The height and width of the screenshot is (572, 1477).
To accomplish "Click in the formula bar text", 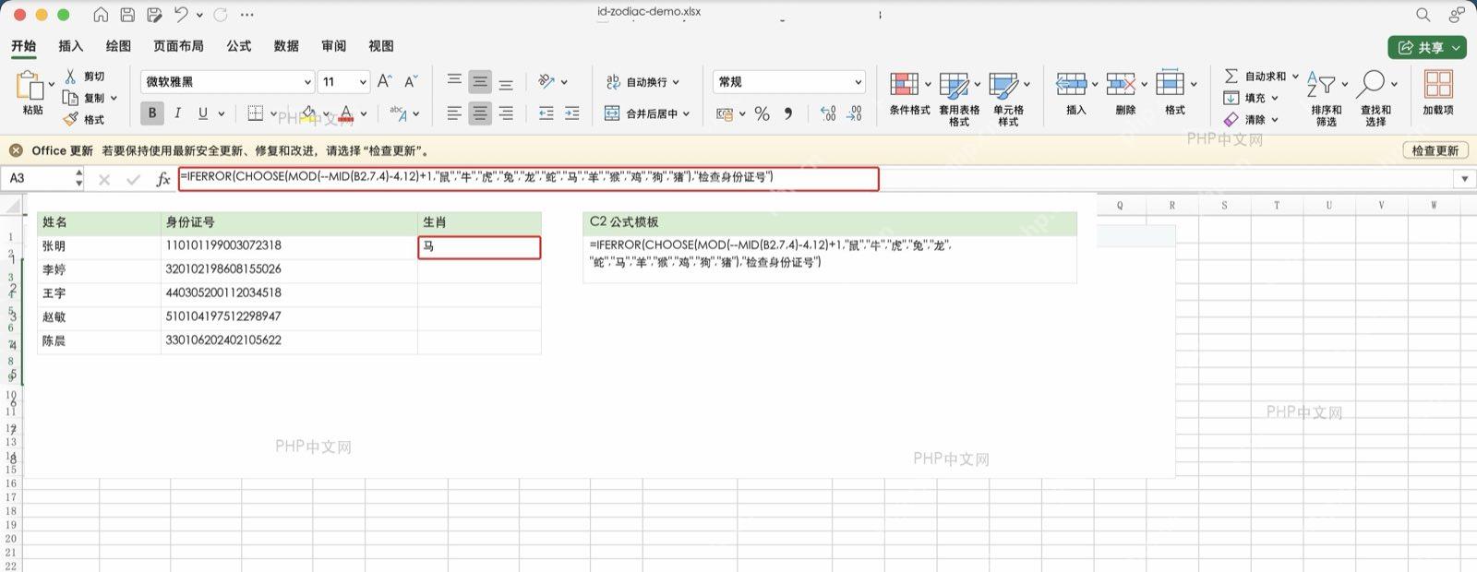I will click(528, 178).
